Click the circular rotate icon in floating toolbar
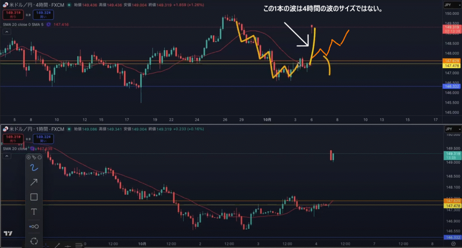This screenshot has width=462, height=248. coord(34,241)
